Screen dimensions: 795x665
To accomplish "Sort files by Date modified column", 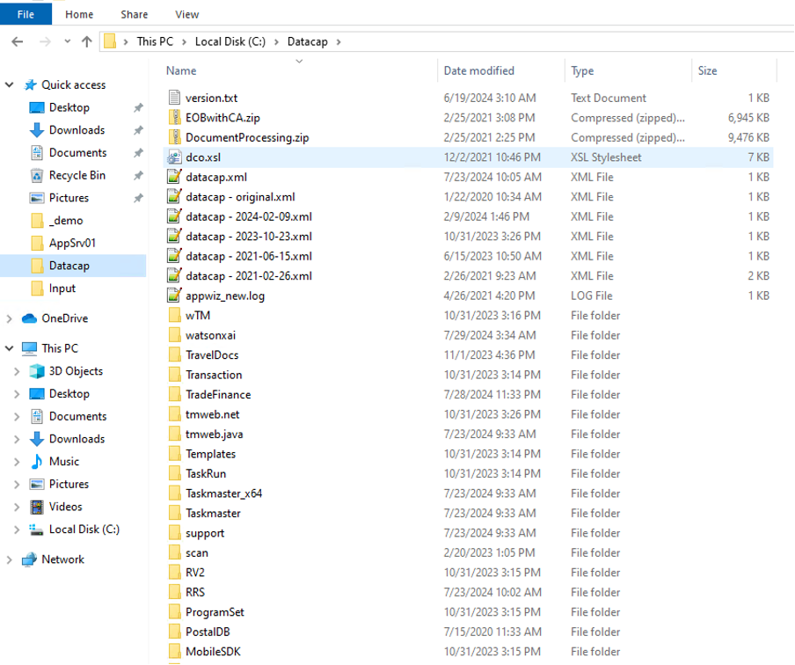I will pyautogui.click(x=479, y=70).
